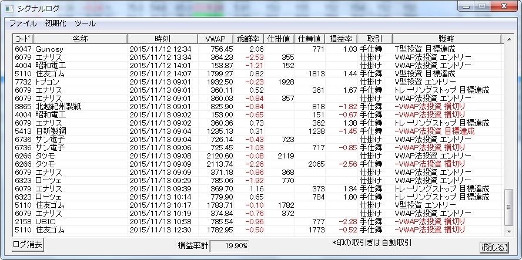This screenshot has height=260, width=522.
Task: Click the vertical scrollbar thumb
Action: click(x=508, y=207)
